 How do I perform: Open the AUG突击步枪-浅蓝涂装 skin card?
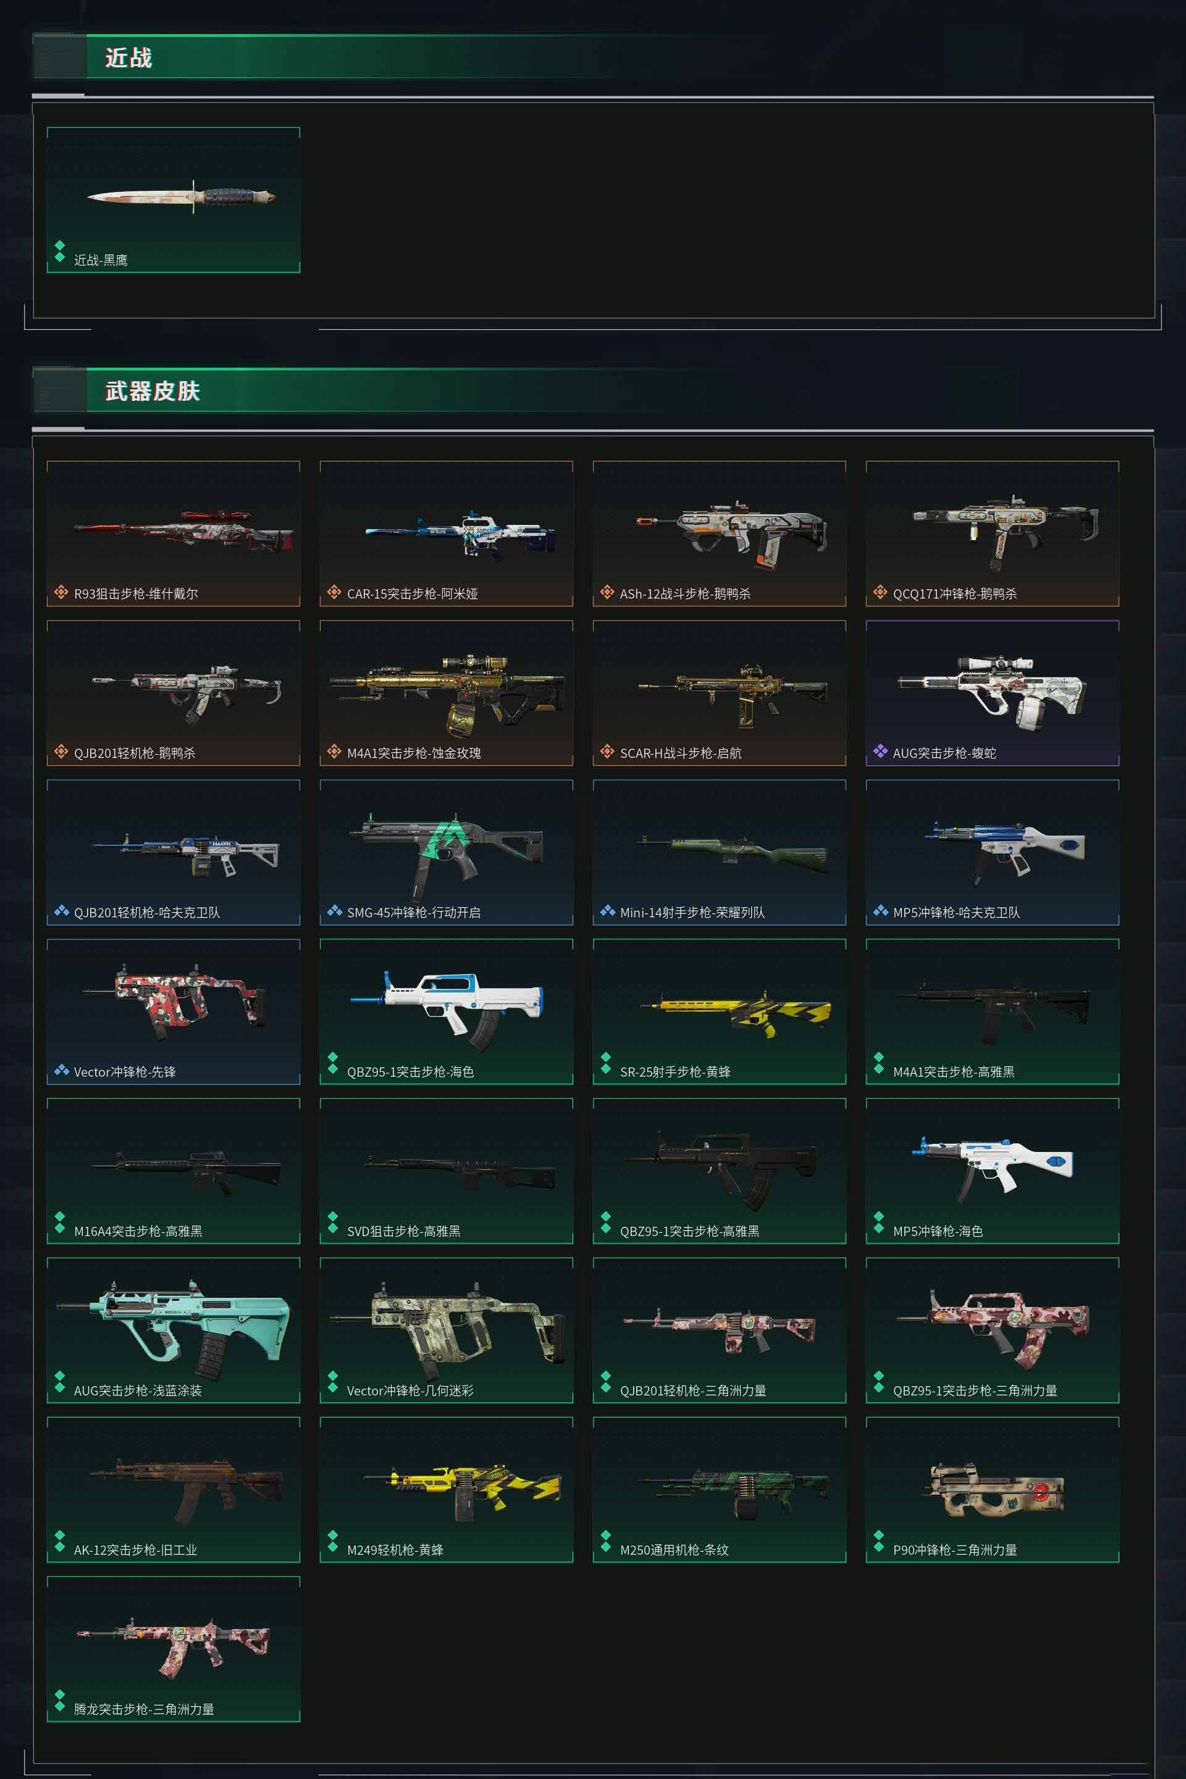(x=173, y=1331)
